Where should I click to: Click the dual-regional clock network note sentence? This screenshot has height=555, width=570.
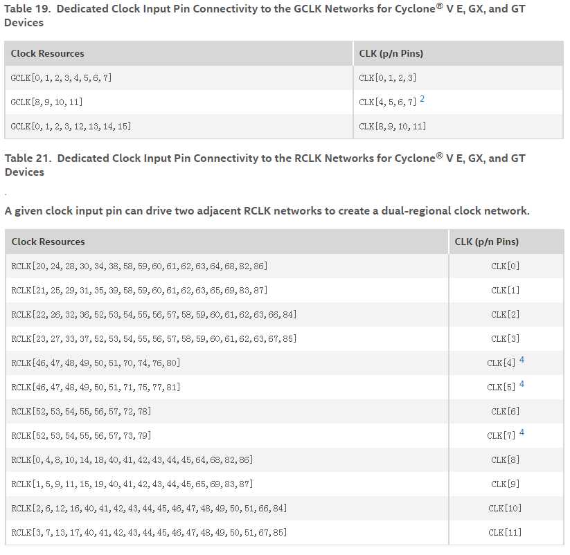coord(267,210)
